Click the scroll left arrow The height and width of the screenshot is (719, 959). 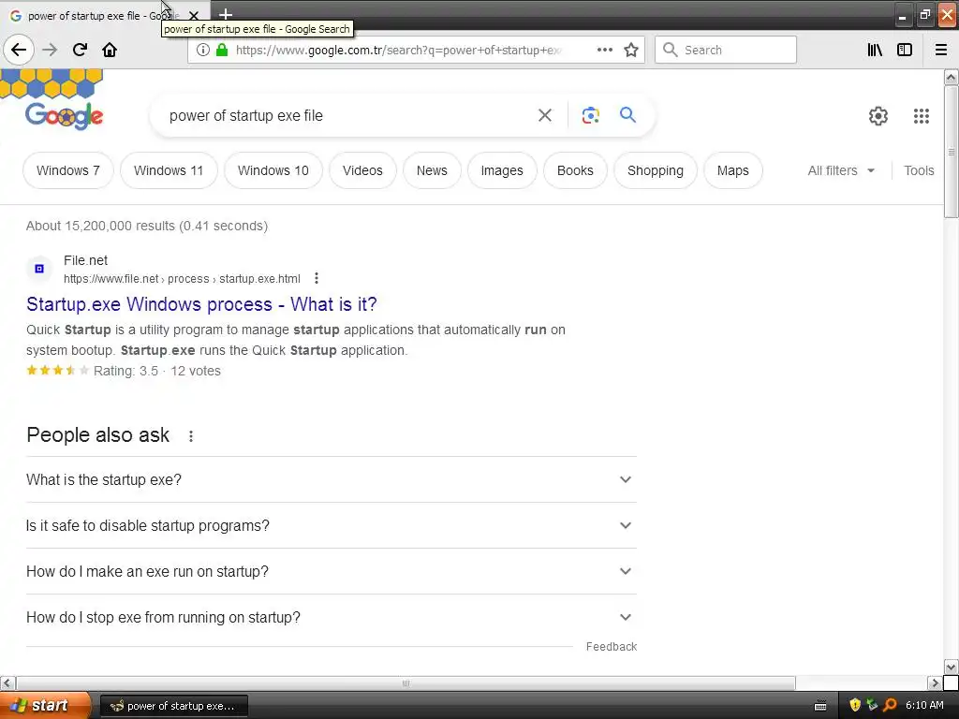(7, 682)
